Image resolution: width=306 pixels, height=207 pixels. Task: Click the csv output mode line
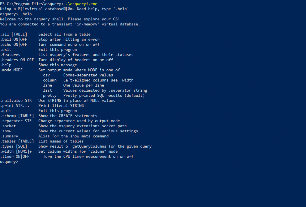click(x=46, y=75)
